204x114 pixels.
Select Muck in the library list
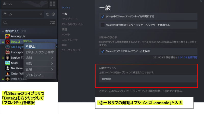[15, 63]
